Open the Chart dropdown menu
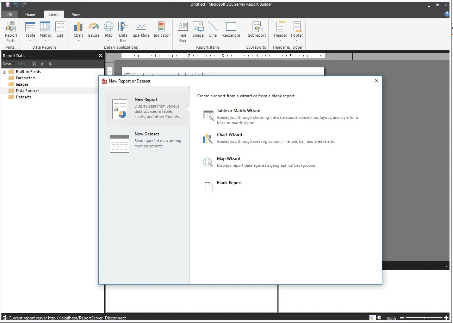This screenshot has width=453, height=323. [x=78, y=41]
